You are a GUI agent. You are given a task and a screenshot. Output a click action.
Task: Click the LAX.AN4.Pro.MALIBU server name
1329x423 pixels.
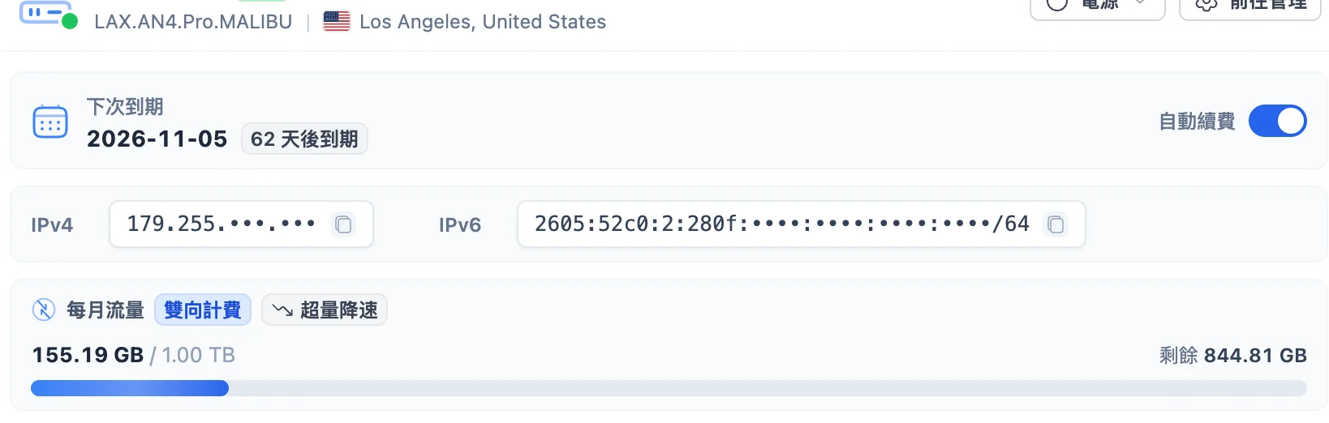pos(193,22)
